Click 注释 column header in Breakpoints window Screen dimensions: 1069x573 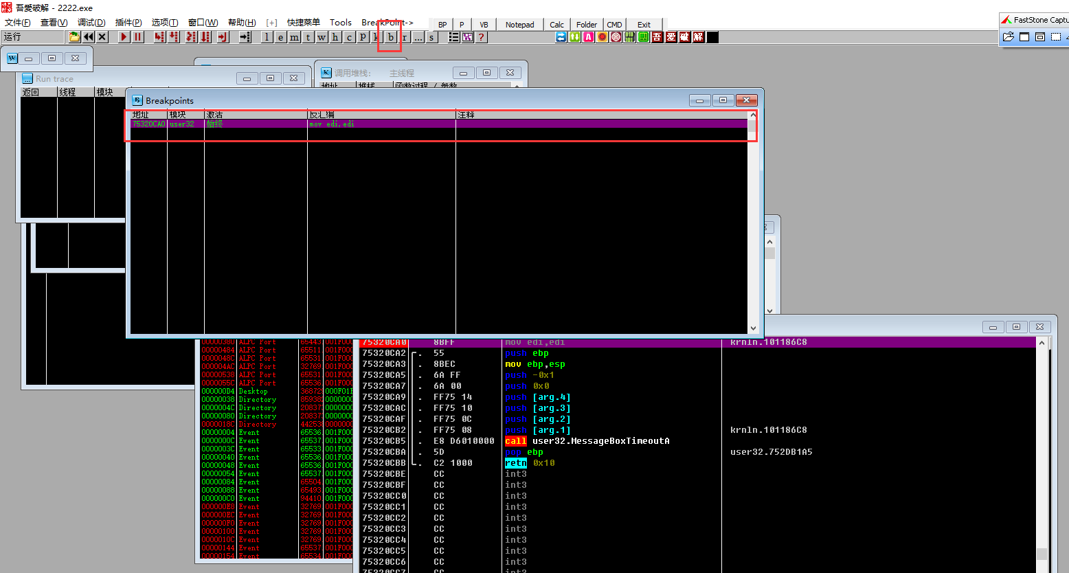[x=602, y=115]
